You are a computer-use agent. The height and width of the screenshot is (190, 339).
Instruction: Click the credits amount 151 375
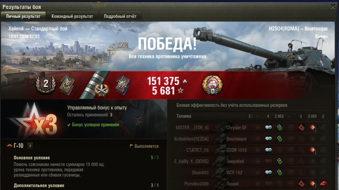click(163, 81)
